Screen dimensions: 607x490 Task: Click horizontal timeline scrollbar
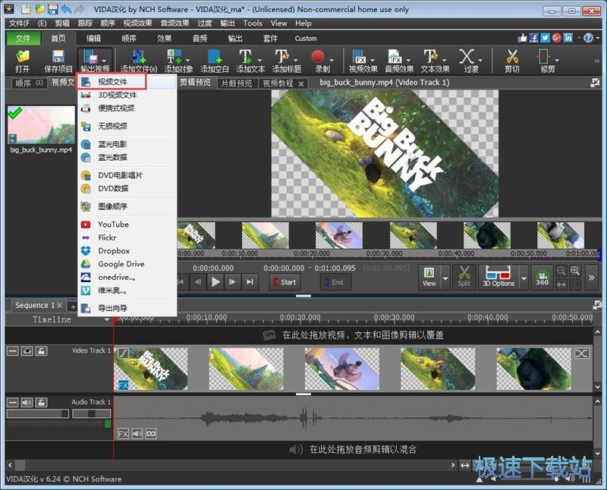click(x=232, y=465)
